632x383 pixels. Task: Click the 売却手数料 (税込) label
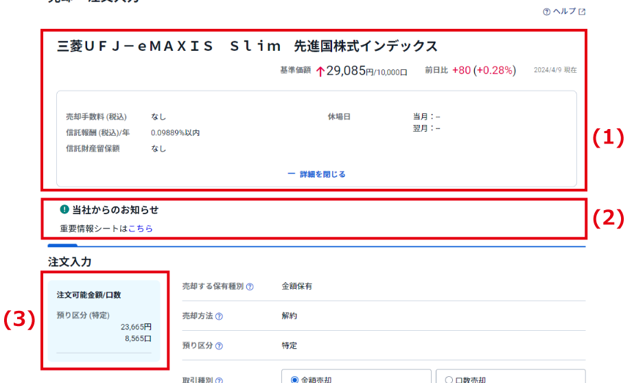pyautogui.click(x=96, y=117)
